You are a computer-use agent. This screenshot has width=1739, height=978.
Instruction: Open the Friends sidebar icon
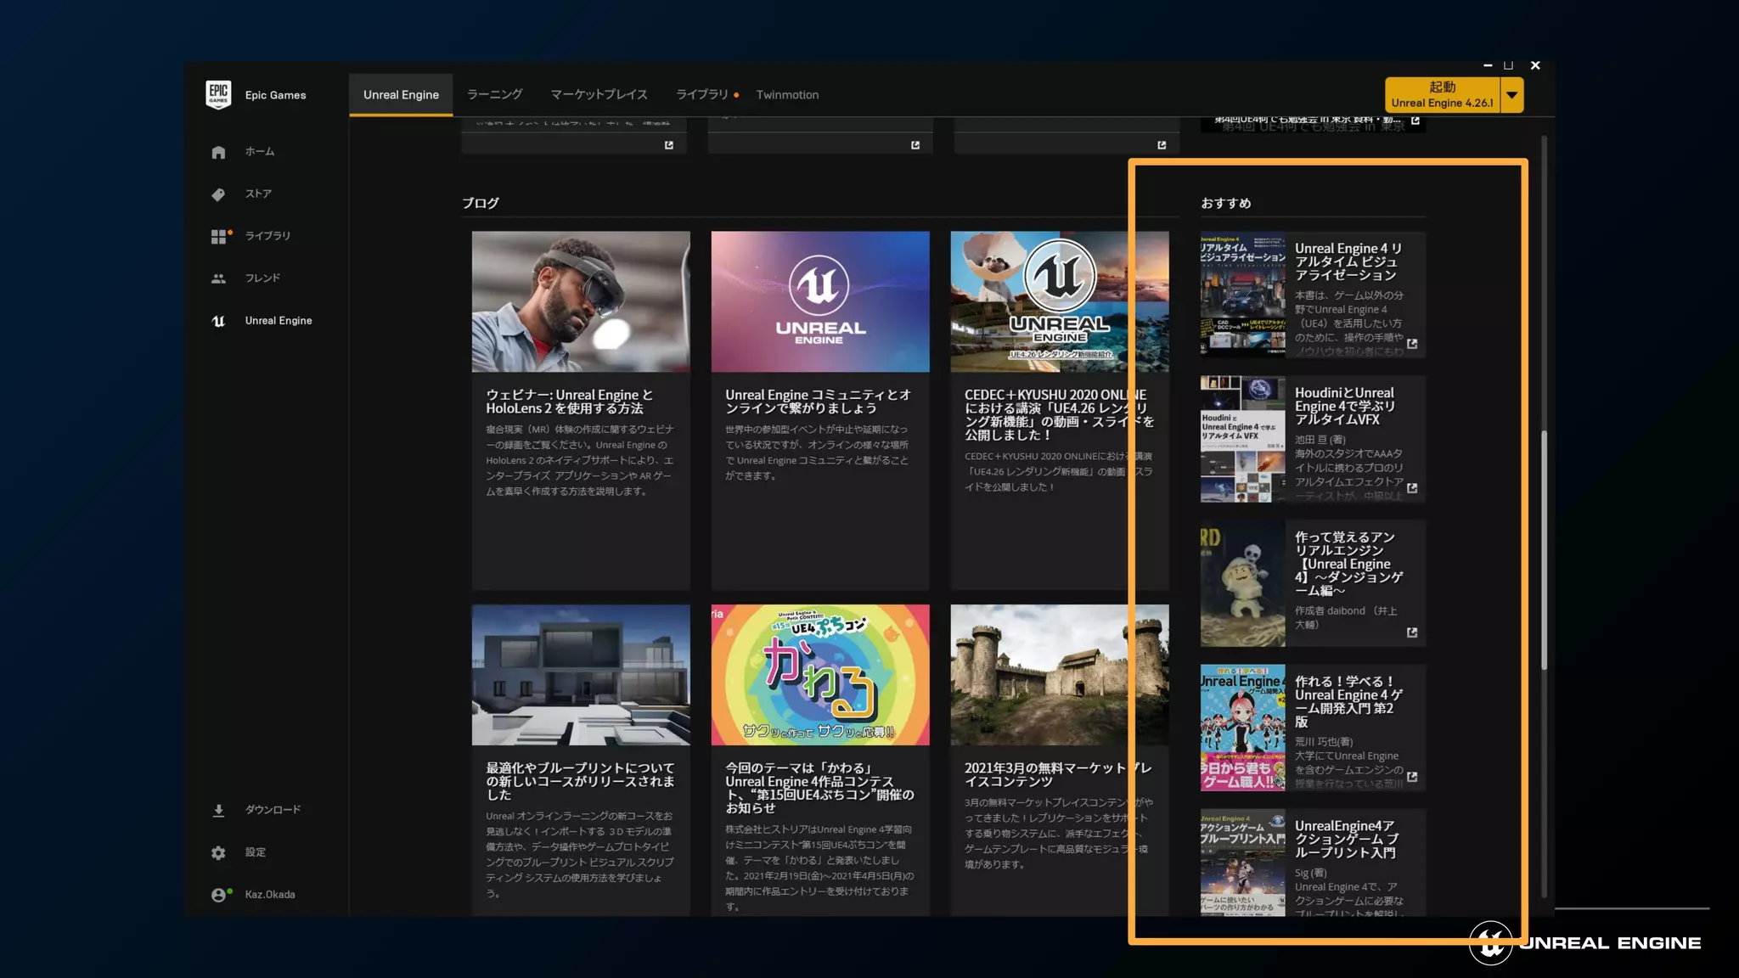218,278
